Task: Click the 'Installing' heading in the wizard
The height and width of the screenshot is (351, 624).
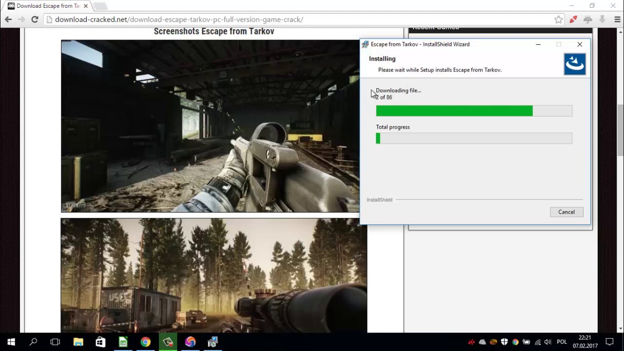Action: coord(382,58)
